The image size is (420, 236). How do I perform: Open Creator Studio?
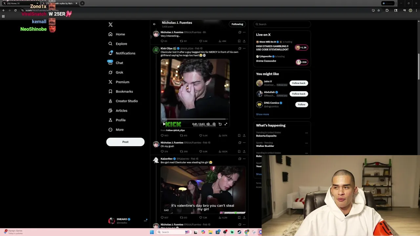(x=123, y=101)
